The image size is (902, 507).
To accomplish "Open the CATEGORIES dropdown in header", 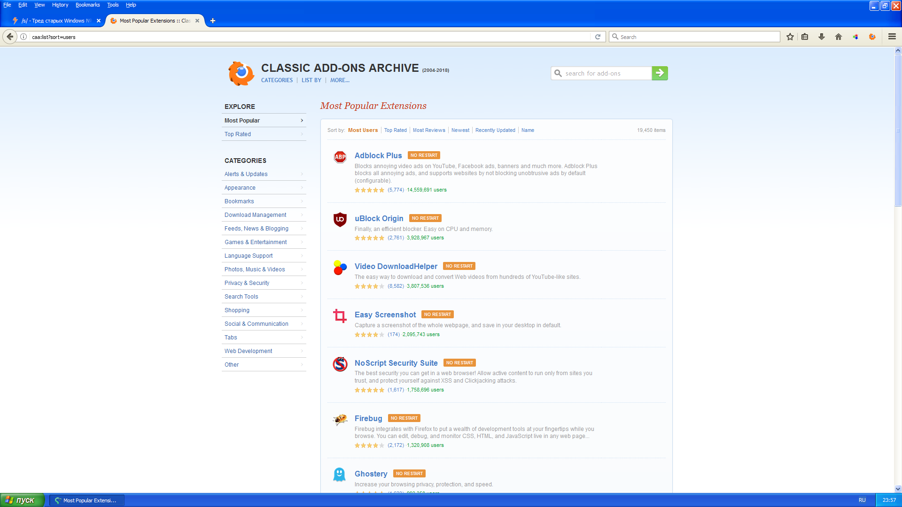I will coord(277,80).
